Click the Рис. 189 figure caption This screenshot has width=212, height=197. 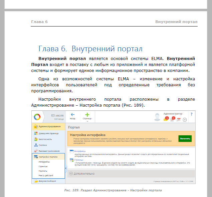click(x=113, y=190)
